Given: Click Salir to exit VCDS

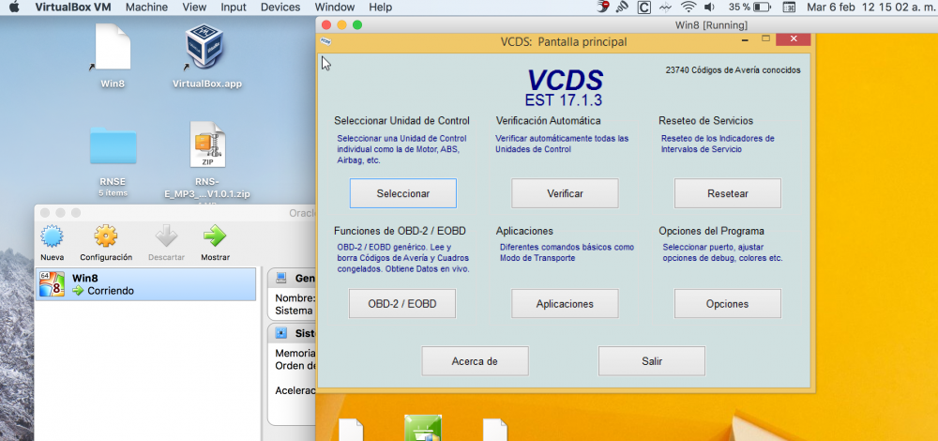Looking at the screenshot, I should coord(652,361).
